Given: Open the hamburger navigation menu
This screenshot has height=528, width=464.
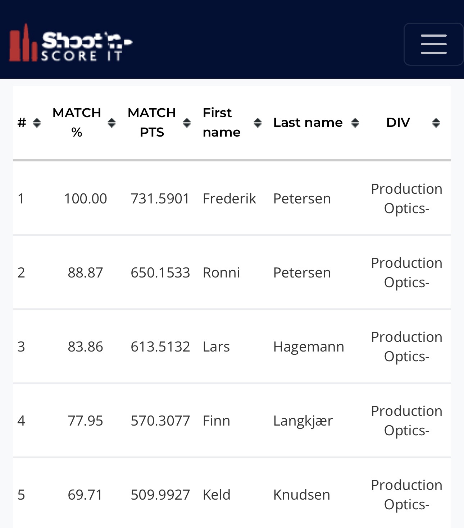Looking at the screenshot, I should [433, 44].
